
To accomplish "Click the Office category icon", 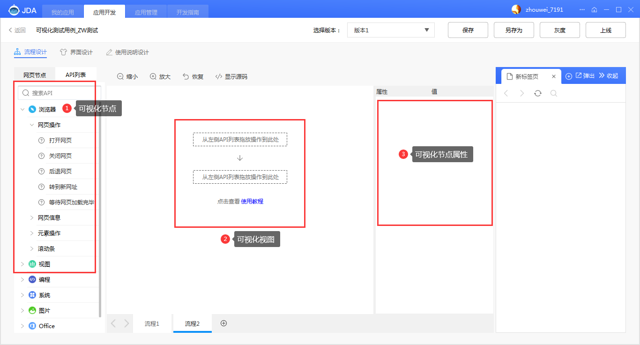I will click(x=32, y=326).
